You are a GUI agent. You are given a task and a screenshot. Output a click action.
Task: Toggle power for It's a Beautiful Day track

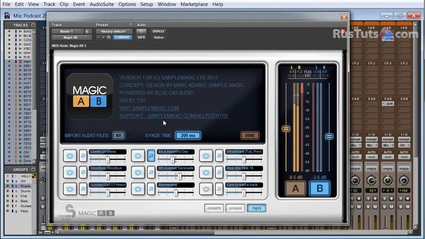point(138,156)
